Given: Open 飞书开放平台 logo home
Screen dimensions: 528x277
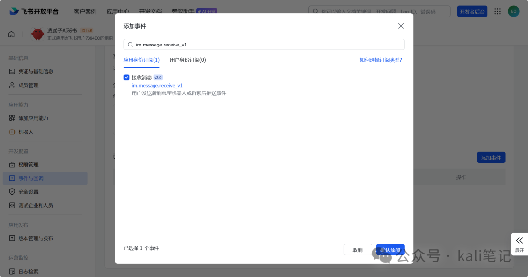Looking at the screenshot, I should point(34,11).
